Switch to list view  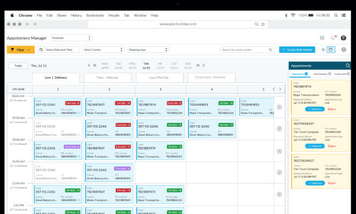click(323, 50)
